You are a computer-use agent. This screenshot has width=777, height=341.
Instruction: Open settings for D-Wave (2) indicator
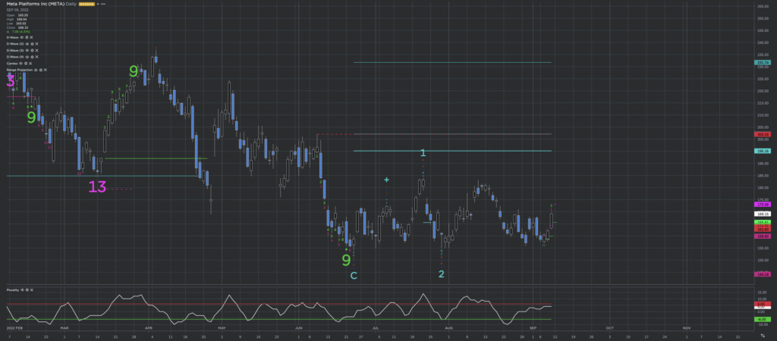[32, 44]
